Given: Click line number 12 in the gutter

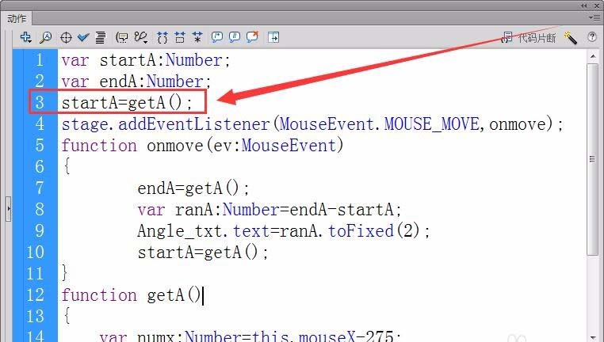Looking at the screenshot, I should pyautogui.click(x=36, y=295).
